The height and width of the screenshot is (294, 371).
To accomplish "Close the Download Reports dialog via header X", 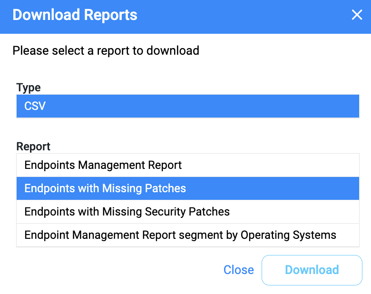I will 357,15.
